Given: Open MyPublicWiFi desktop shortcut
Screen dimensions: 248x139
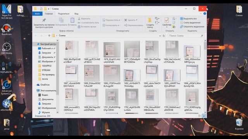Looking at the screenshot, I should (7, 67).
